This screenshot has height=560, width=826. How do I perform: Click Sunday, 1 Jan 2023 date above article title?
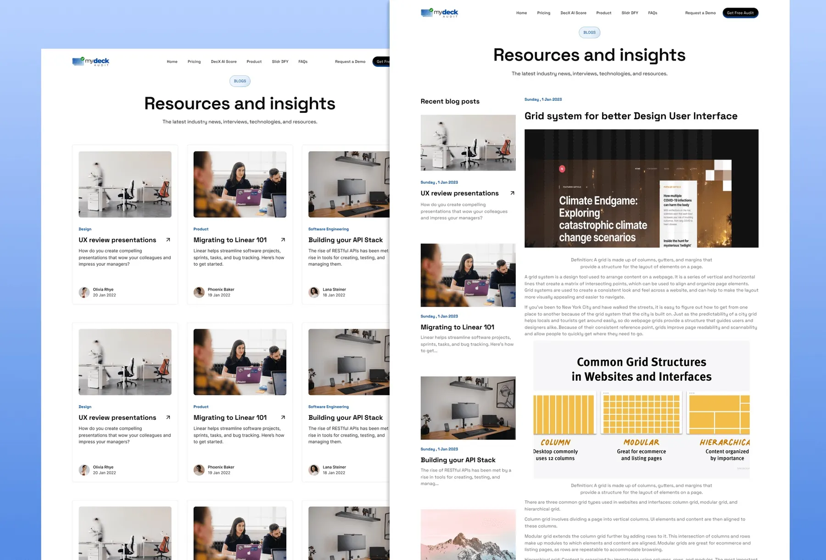point(543,99)
